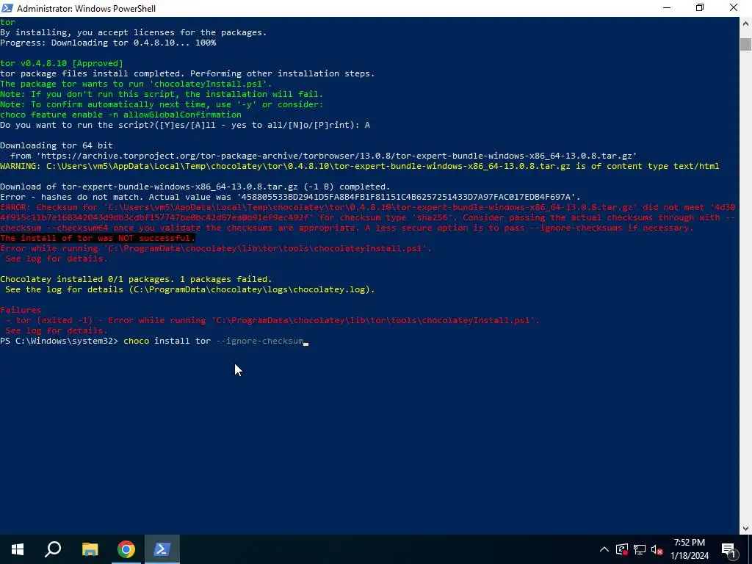Click 'Failures' heading text
752x564 pixels.
tap(21, 310)
